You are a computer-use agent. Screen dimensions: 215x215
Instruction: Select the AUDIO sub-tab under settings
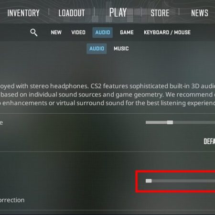click(x=97, y=49)
